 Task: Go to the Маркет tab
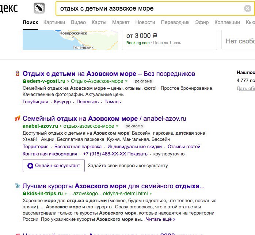point(121,22)
